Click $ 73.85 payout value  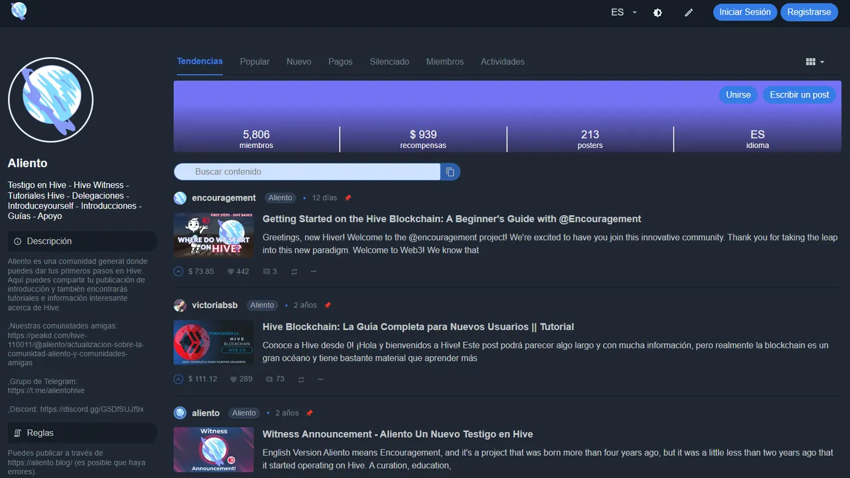click(201, 272)
